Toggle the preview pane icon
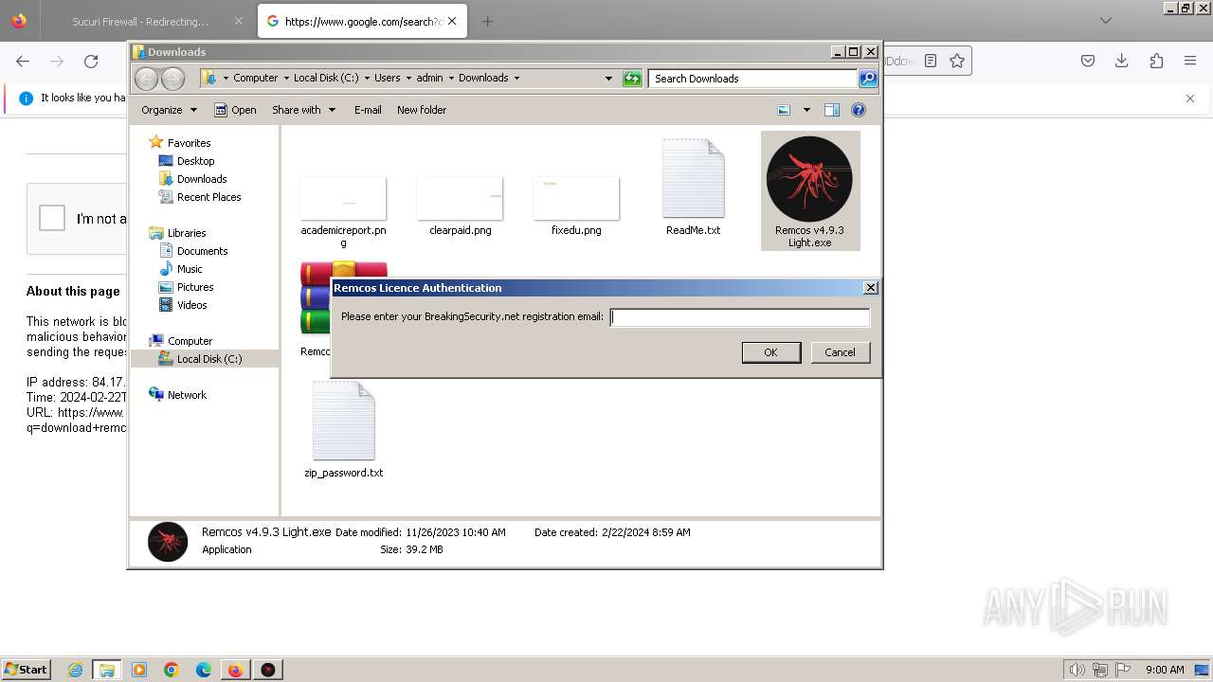1213x682 pixels. 832,110
